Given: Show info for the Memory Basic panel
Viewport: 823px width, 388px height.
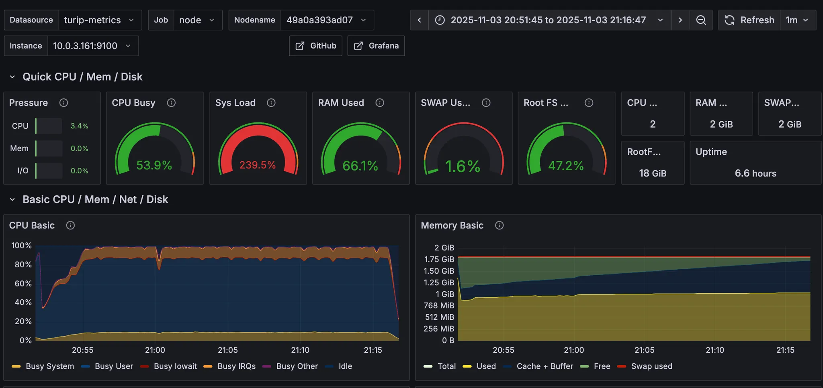Looking at the screenshot, I should [499, 225].
